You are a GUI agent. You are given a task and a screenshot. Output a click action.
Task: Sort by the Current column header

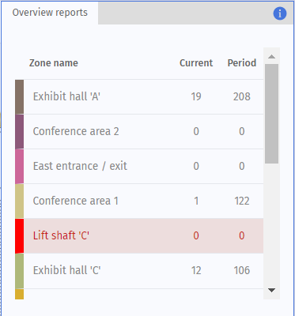[x=196, y=63]
